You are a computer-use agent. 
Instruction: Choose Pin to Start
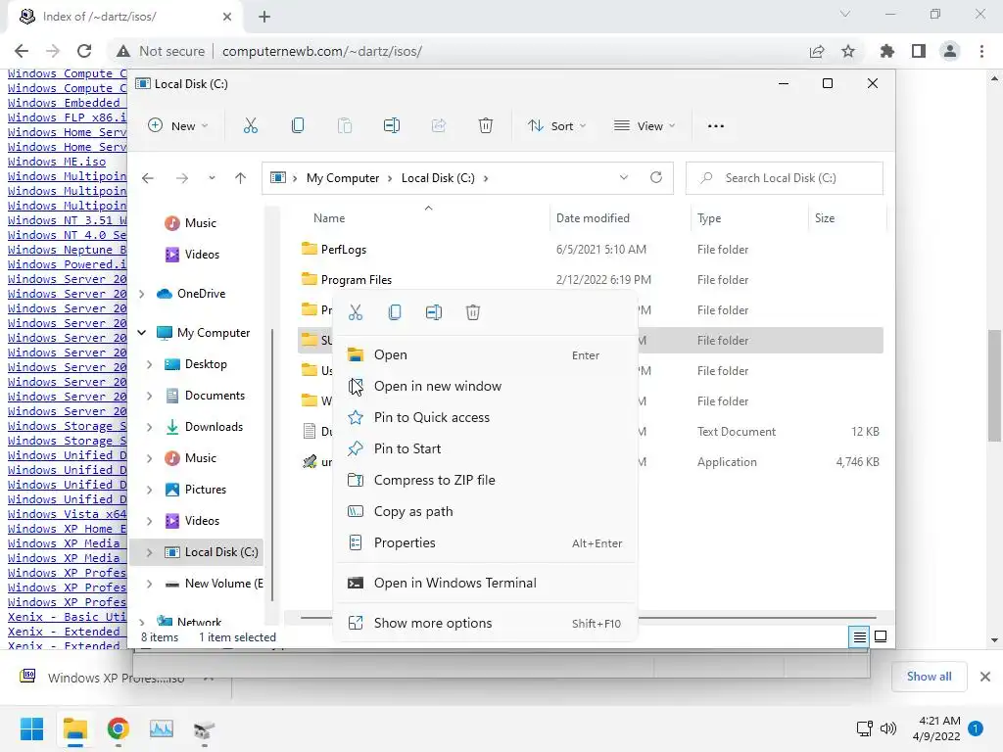tap(486, 448)
